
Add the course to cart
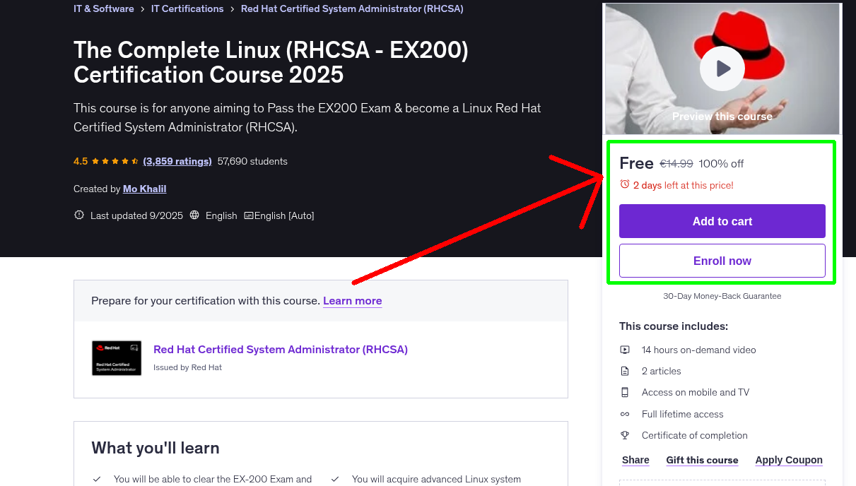click(x=722, y=221)
